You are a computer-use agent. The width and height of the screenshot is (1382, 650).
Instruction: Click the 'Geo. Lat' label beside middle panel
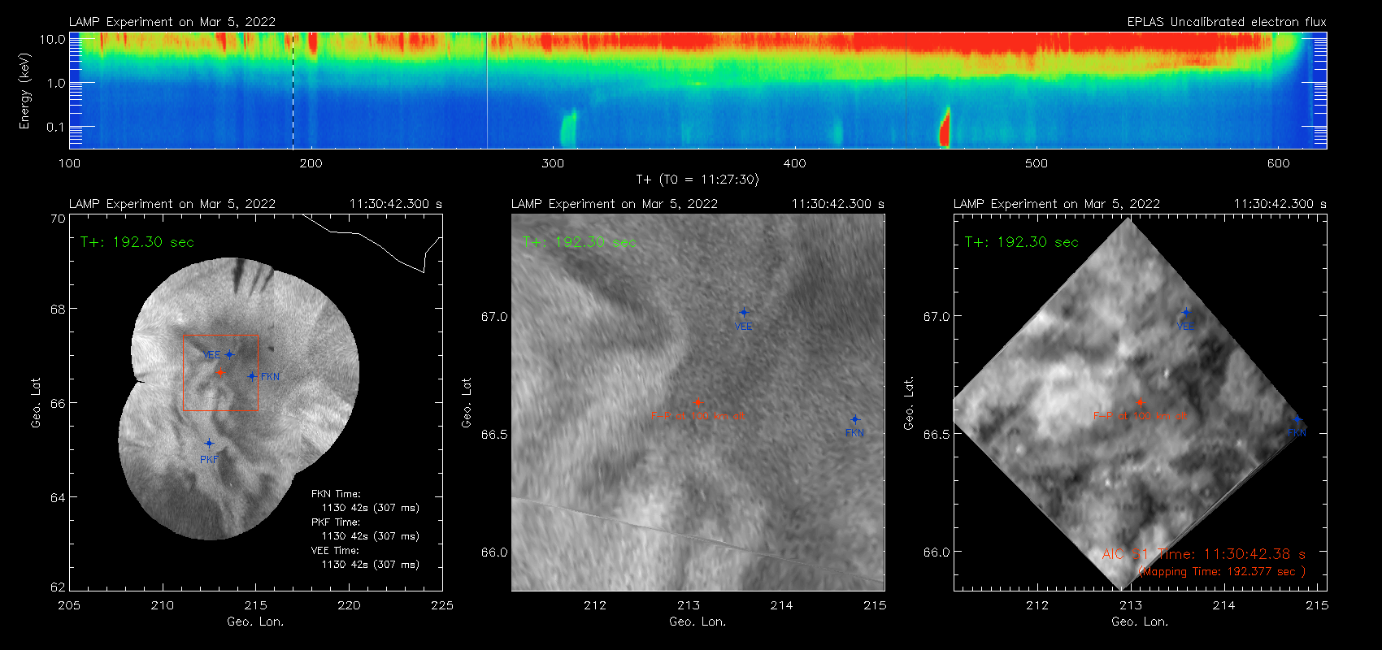(x=467, y=402)
